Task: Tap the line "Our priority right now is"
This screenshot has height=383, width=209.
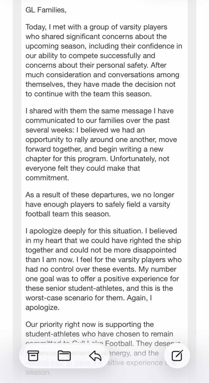Action: 90,324
